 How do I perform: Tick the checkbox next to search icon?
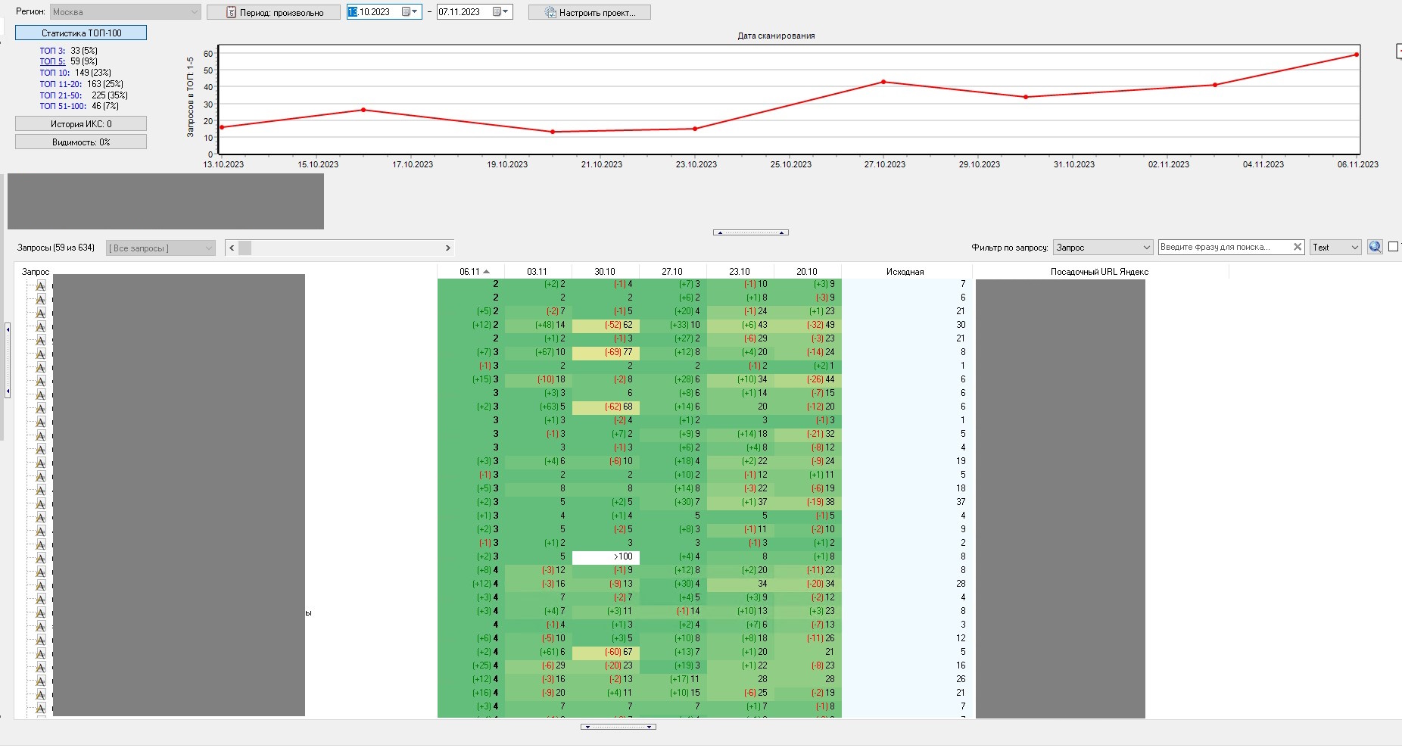pyautogui.click(x=1393, y=247)
